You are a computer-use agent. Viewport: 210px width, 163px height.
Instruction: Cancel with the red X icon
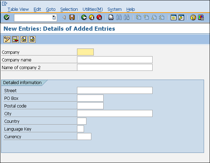coord(99,17)
